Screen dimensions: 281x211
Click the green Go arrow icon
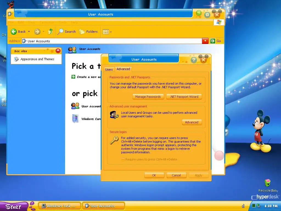click(213, 41)
